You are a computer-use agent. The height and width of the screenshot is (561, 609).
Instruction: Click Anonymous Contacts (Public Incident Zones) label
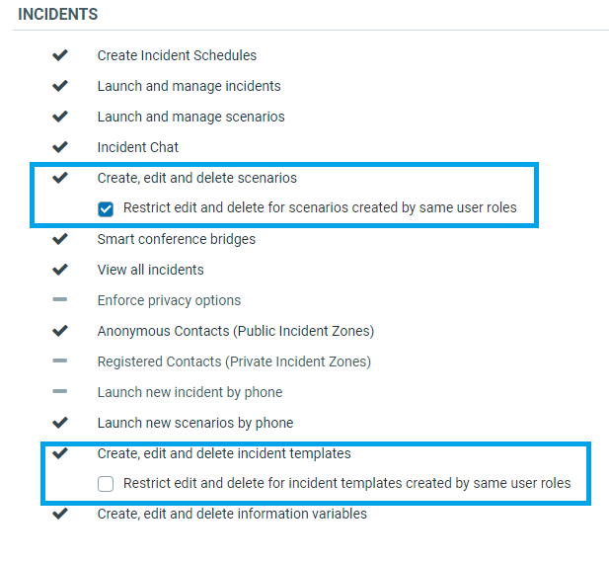(x=236, y=331)
